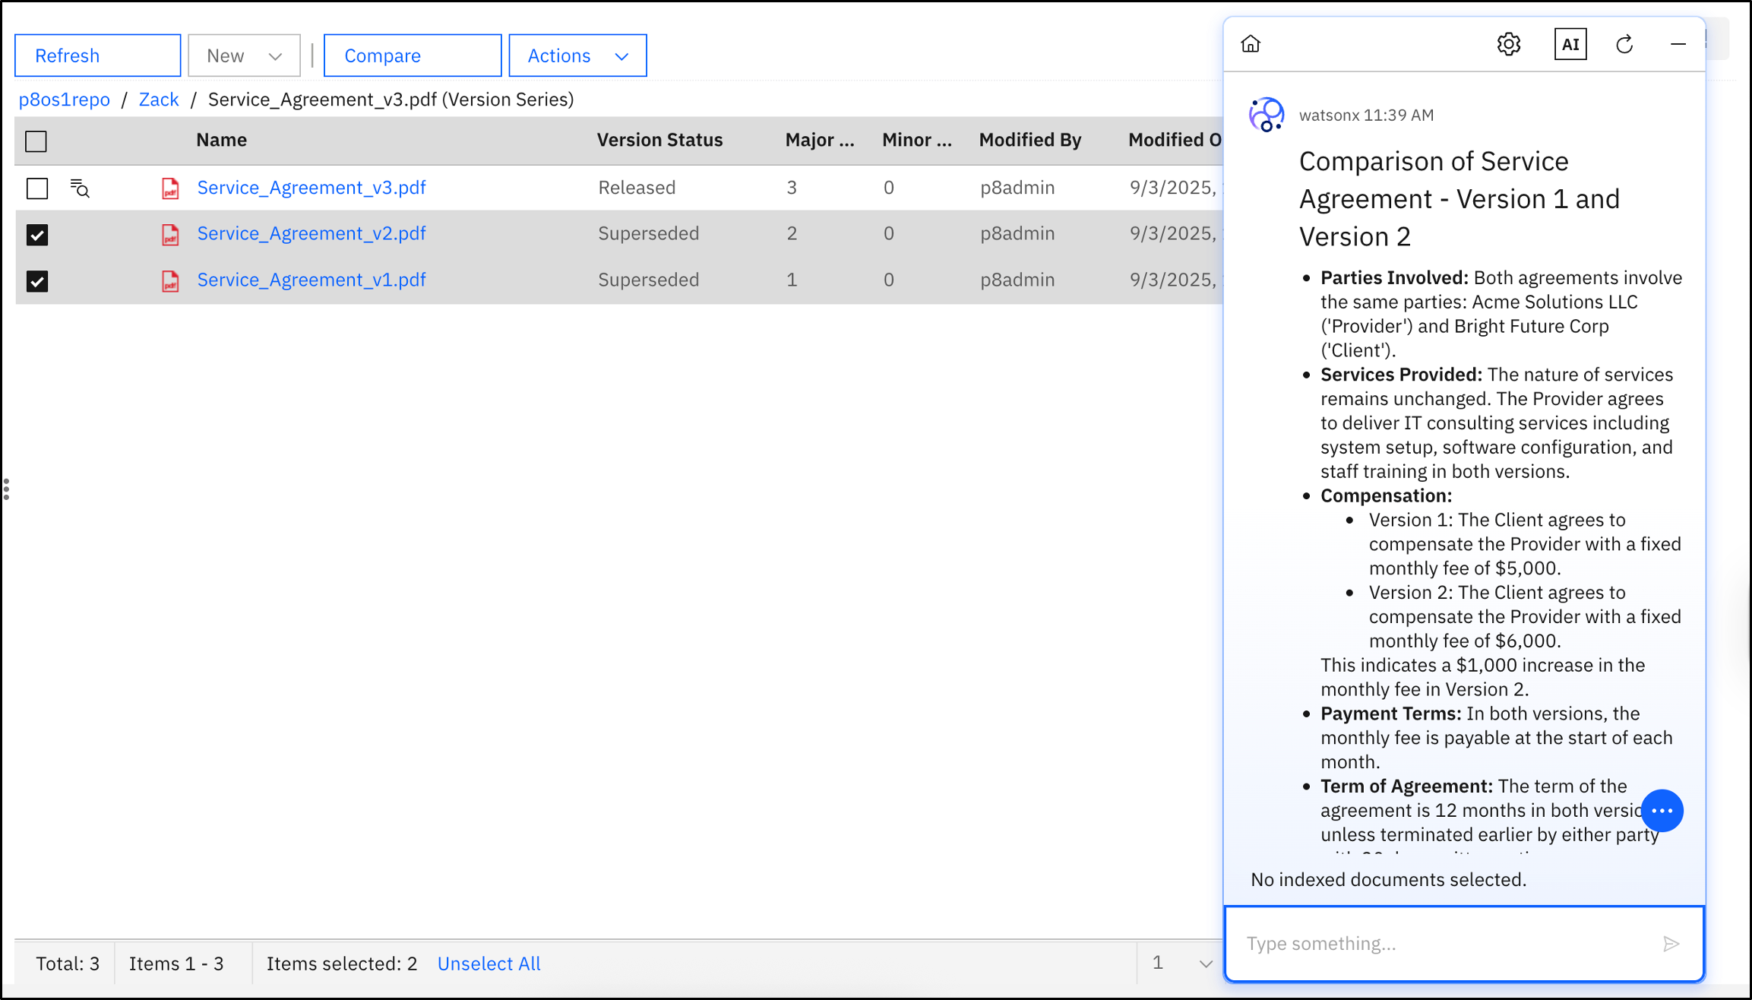The image size is (1752, 1000).
Task: Click the AI label icon
Action: pos(1570,44)
